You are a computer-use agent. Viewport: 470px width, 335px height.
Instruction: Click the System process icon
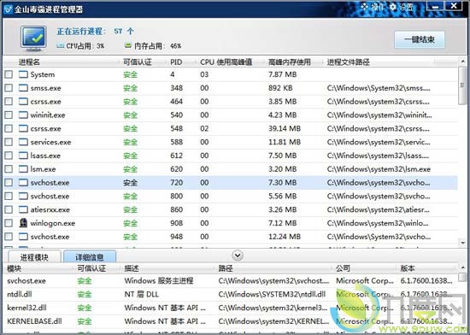tap(23, 74)
